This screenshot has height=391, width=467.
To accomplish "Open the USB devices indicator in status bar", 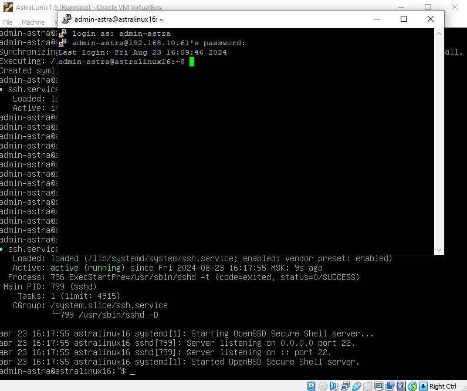I will tap(357, 386).
